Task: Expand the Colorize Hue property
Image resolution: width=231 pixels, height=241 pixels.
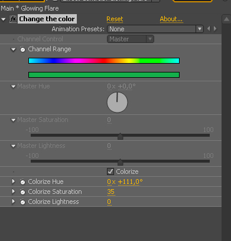Action: click(14, 181)
